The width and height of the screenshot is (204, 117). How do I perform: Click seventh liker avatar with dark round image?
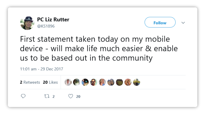point(119,82)
